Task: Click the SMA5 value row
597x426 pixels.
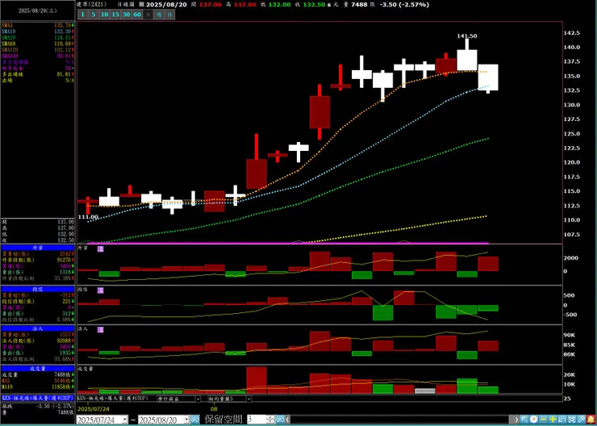Action: point(38,25)
